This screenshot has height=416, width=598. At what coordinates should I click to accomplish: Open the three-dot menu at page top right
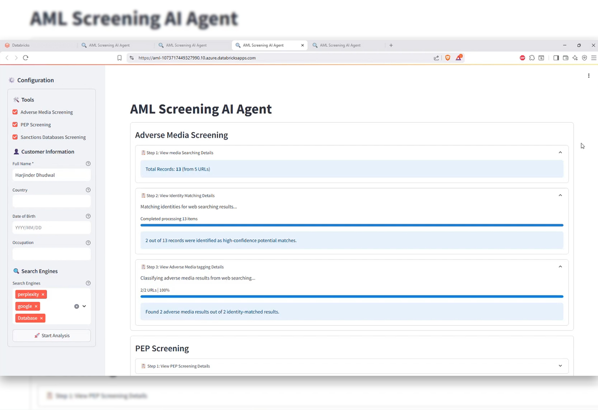(x=589, y=76)
